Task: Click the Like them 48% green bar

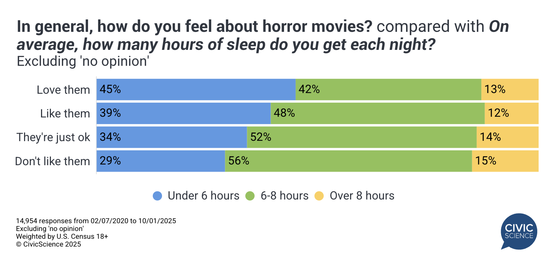Action: [x=377, y=113]
